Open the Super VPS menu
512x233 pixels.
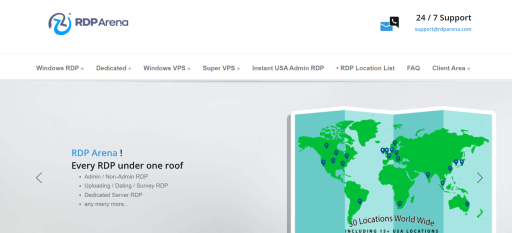219,68
